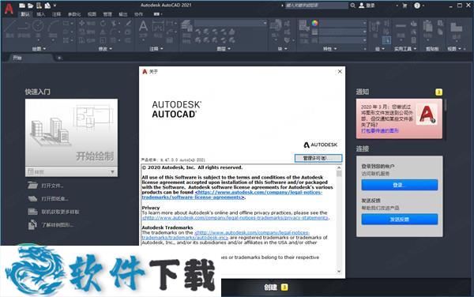Click the Save As quick access icon

click(47, 6)
